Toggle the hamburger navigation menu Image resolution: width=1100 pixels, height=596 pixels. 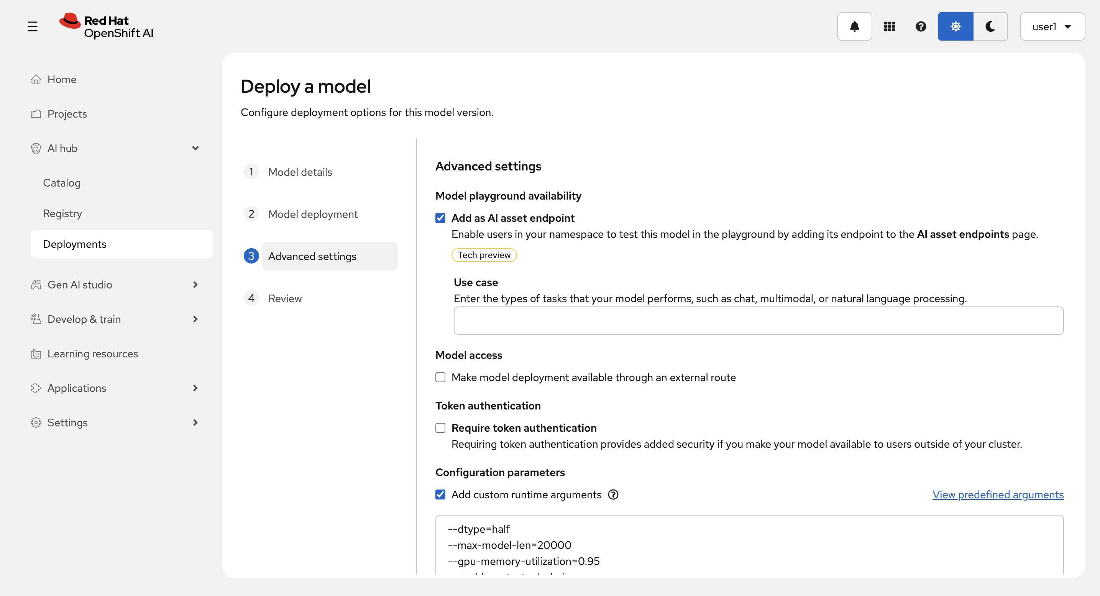33,26
